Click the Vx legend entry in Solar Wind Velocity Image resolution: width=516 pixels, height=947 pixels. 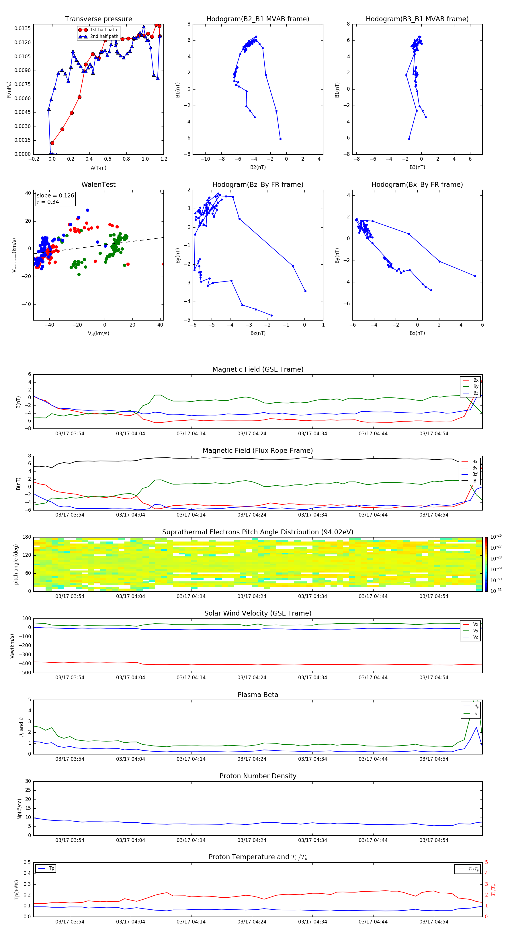[x=471, y=624]
